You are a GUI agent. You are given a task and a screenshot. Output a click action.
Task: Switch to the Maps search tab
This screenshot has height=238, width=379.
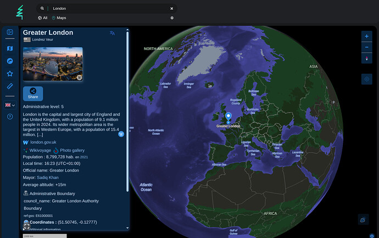(x=59, y=18)
